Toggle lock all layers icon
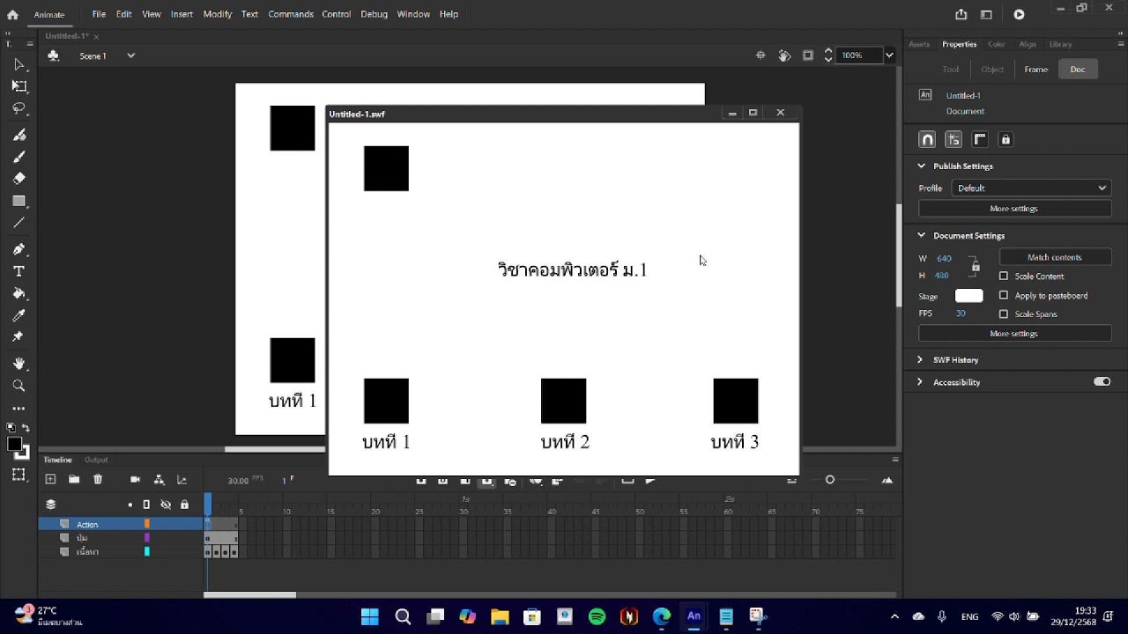Viewport: 1128px width, 634px height. pos(184,505)
